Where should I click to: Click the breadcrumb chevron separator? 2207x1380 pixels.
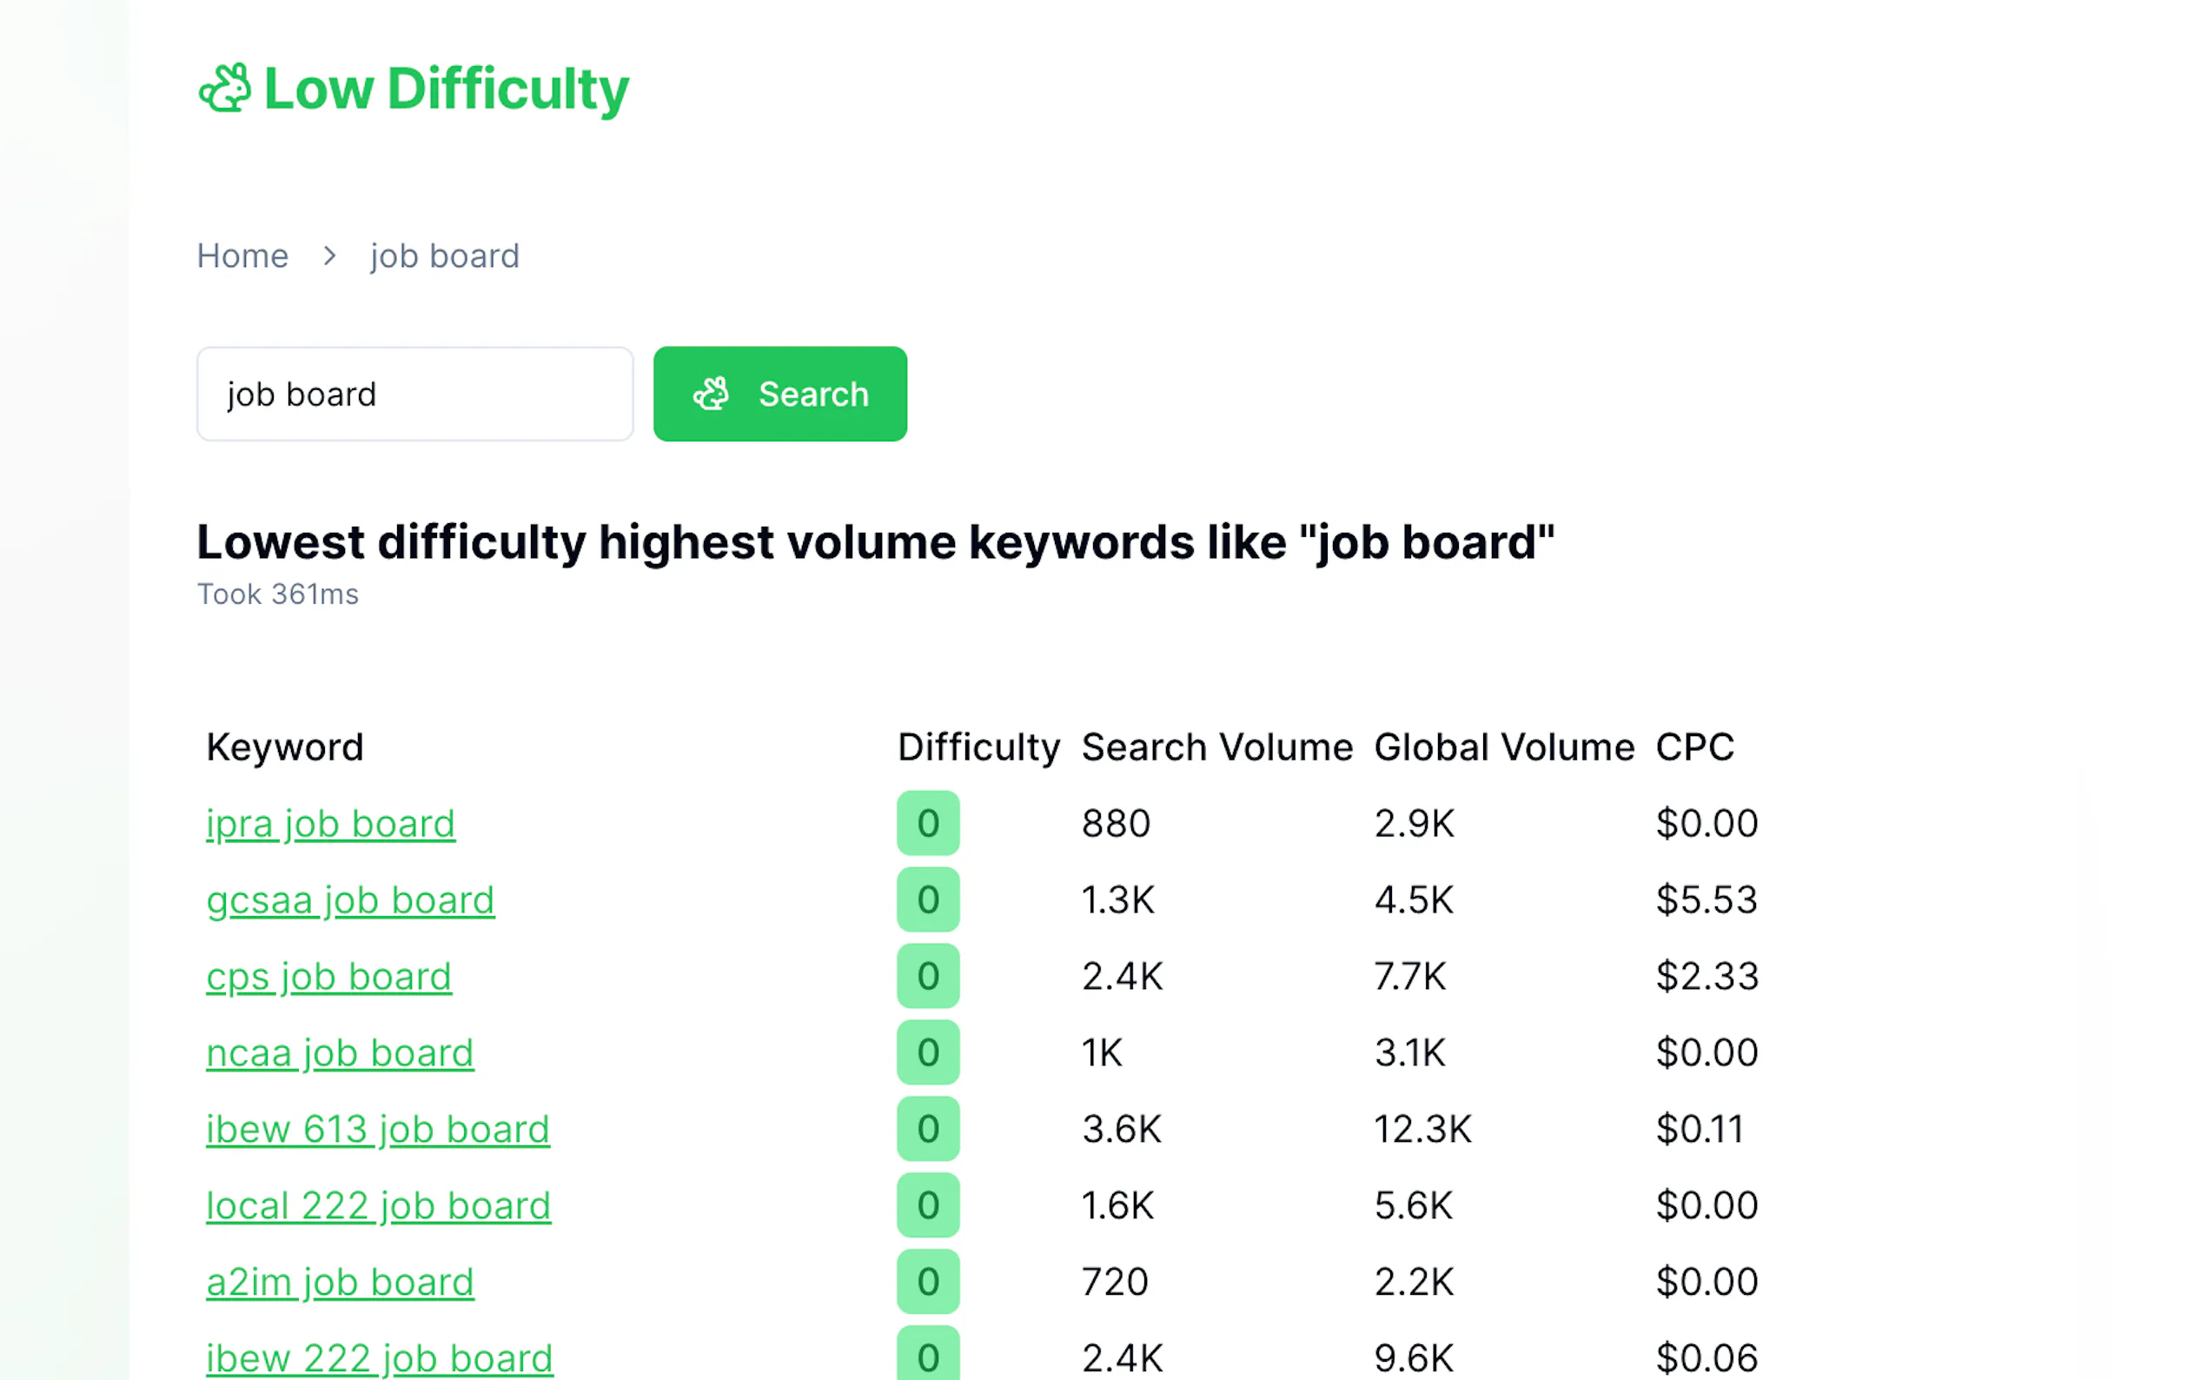click(x=329, y=256)
